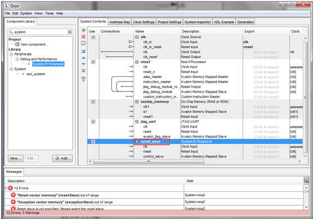This screenshot has width=314, height=220.
Task: Collapse the jtag_uart component row
Action: [x=137, y=122]
